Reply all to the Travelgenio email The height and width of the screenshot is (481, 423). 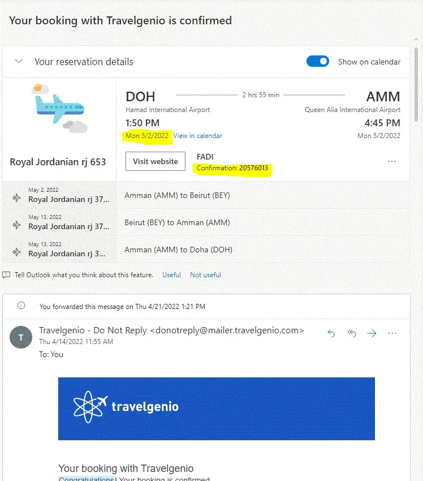(352, 333)
